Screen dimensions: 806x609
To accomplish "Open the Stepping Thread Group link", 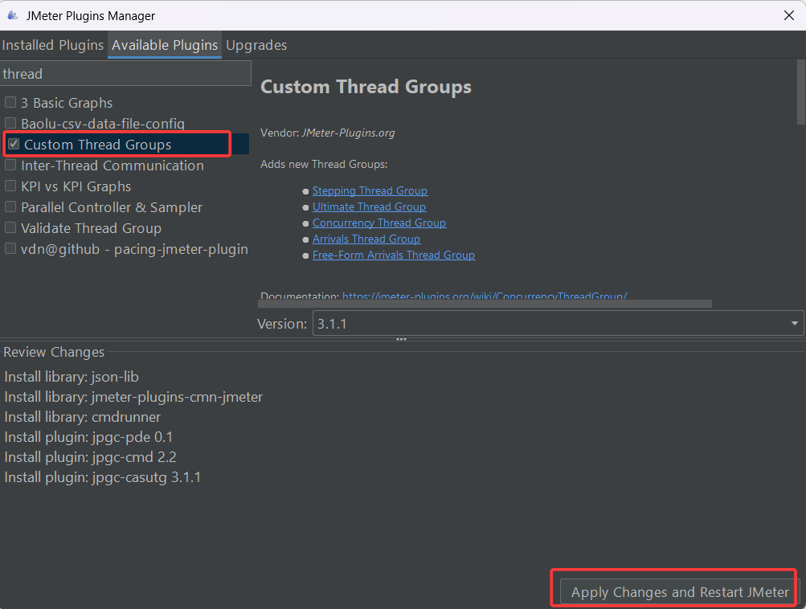I will click(370, 190).
